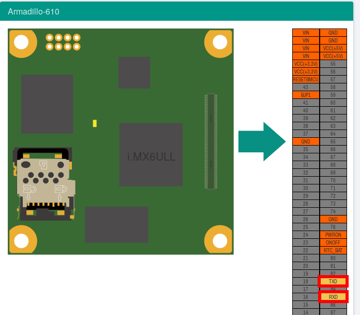Select the highlighted RXD pin
This screenshot has height=315, width=360.
point(333,297)
